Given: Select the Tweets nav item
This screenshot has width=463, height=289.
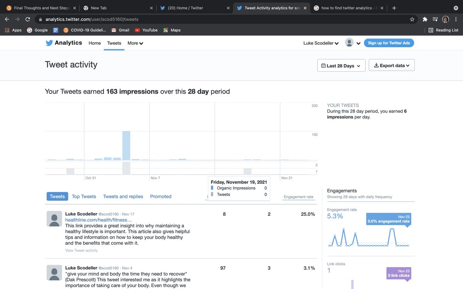Looking at the screenshot, I should 114,43.
